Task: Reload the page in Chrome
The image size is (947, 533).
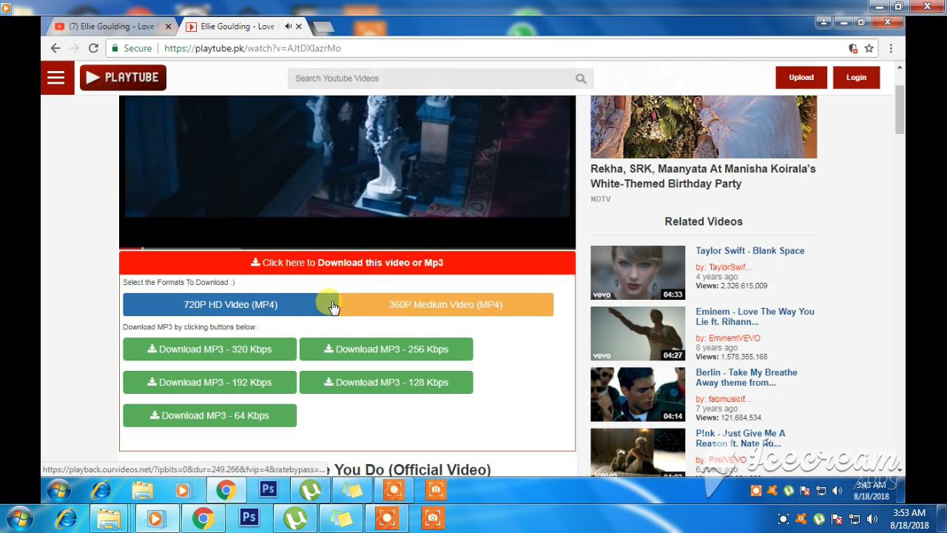Action: click(x=93, y=48)
